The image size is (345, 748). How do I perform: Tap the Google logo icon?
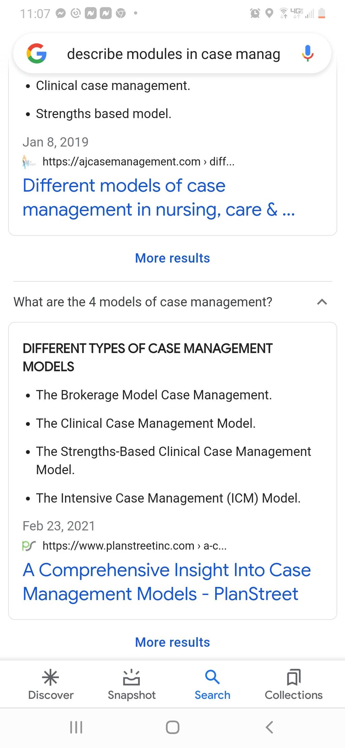point(37,54)
